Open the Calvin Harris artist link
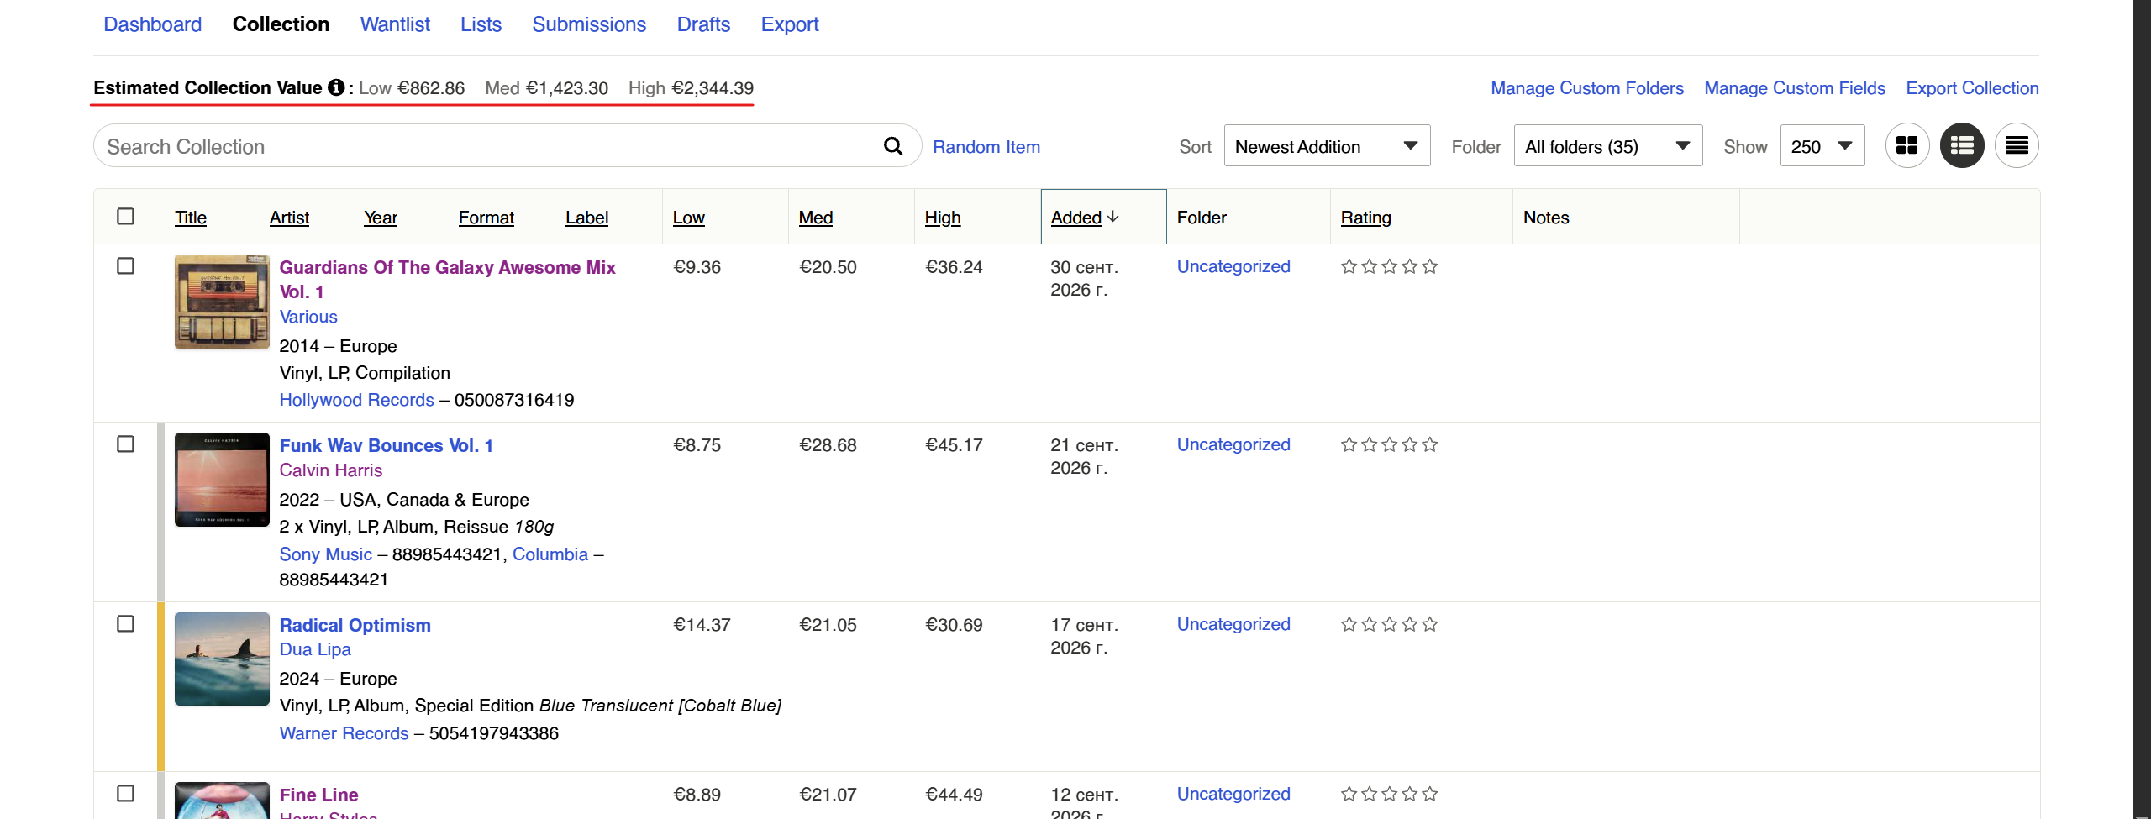 [330, 470]
